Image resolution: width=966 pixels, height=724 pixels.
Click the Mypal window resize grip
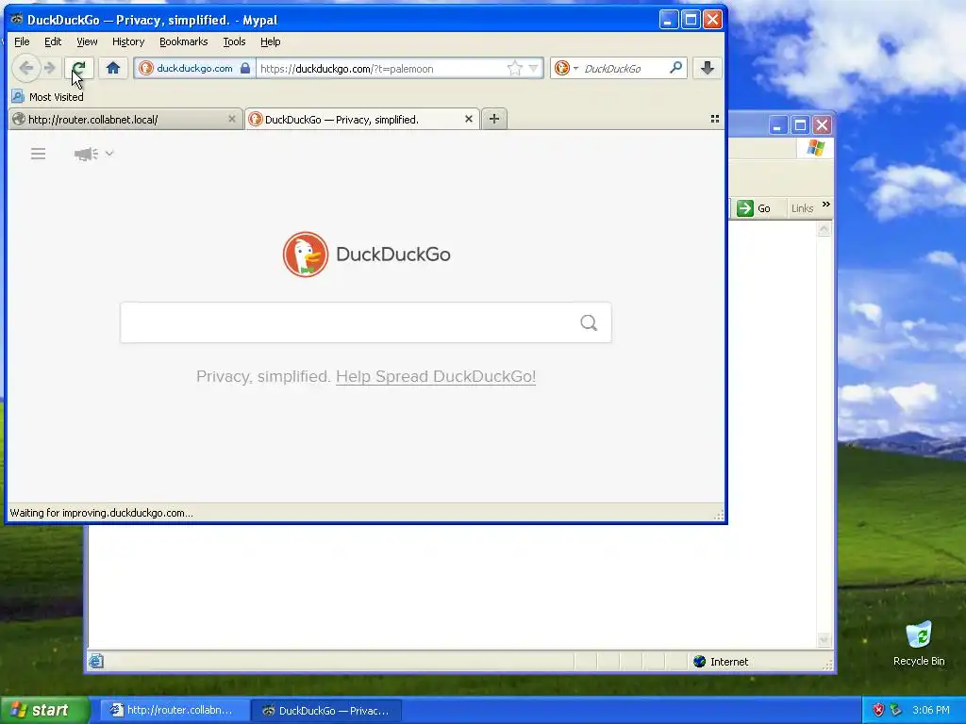click(x=718, y=516)
